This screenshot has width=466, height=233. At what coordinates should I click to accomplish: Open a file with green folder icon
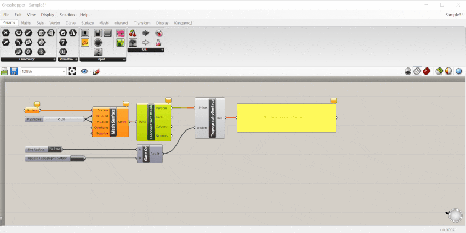[4, 71]
